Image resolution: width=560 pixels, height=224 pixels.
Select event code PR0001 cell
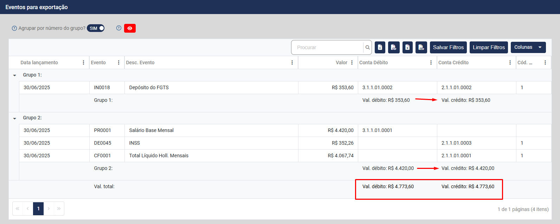[107, 130]
